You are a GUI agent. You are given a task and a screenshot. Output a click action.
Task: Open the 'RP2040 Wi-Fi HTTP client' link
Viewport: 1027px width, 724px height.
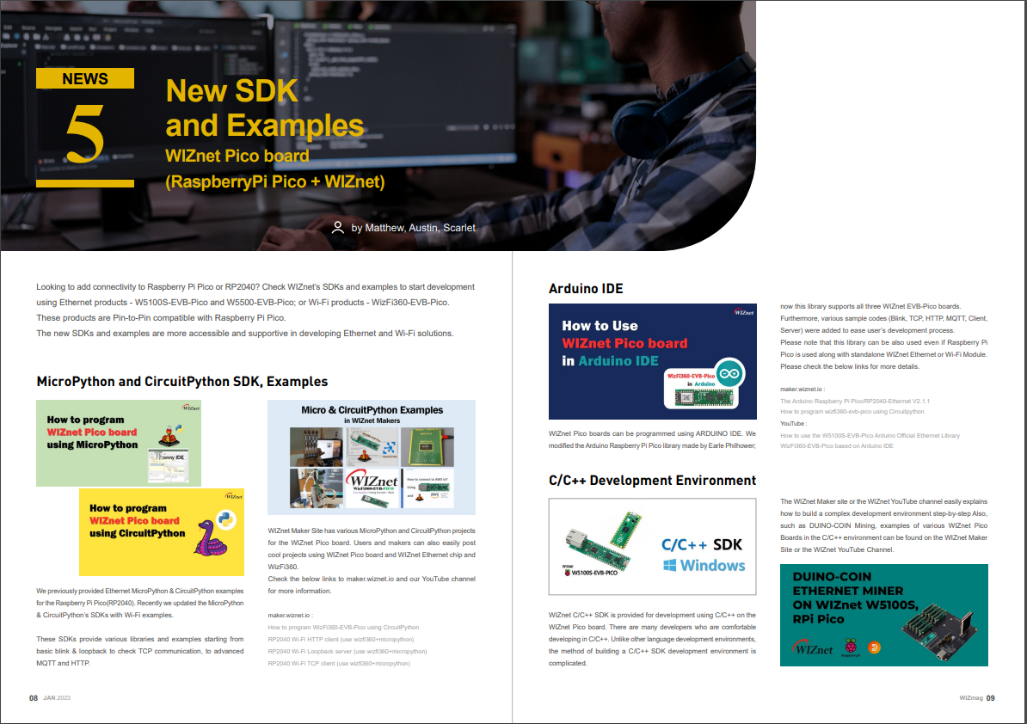(x=341, y=640)
